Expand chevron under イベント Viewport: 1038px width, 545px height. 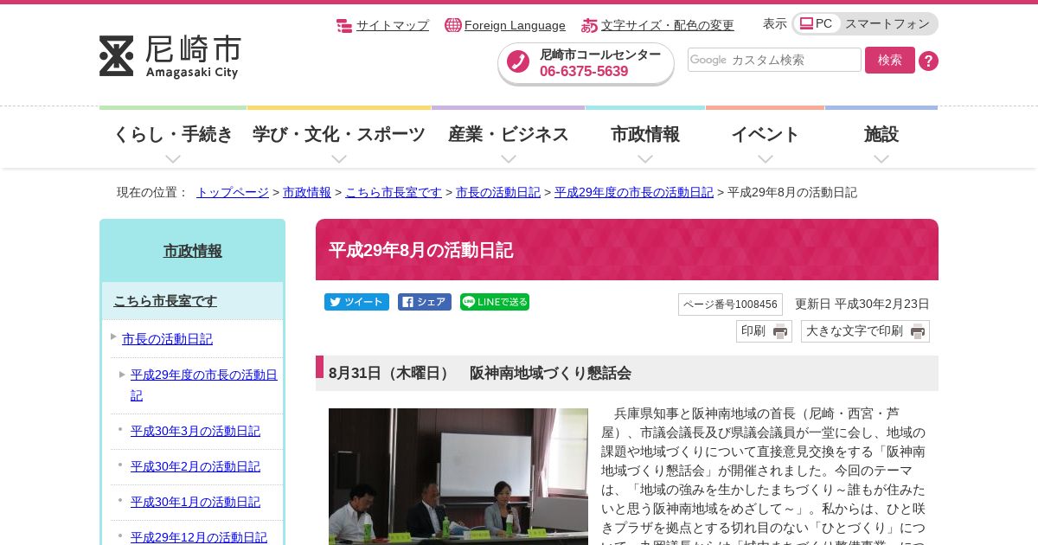[x=766, y=159]
